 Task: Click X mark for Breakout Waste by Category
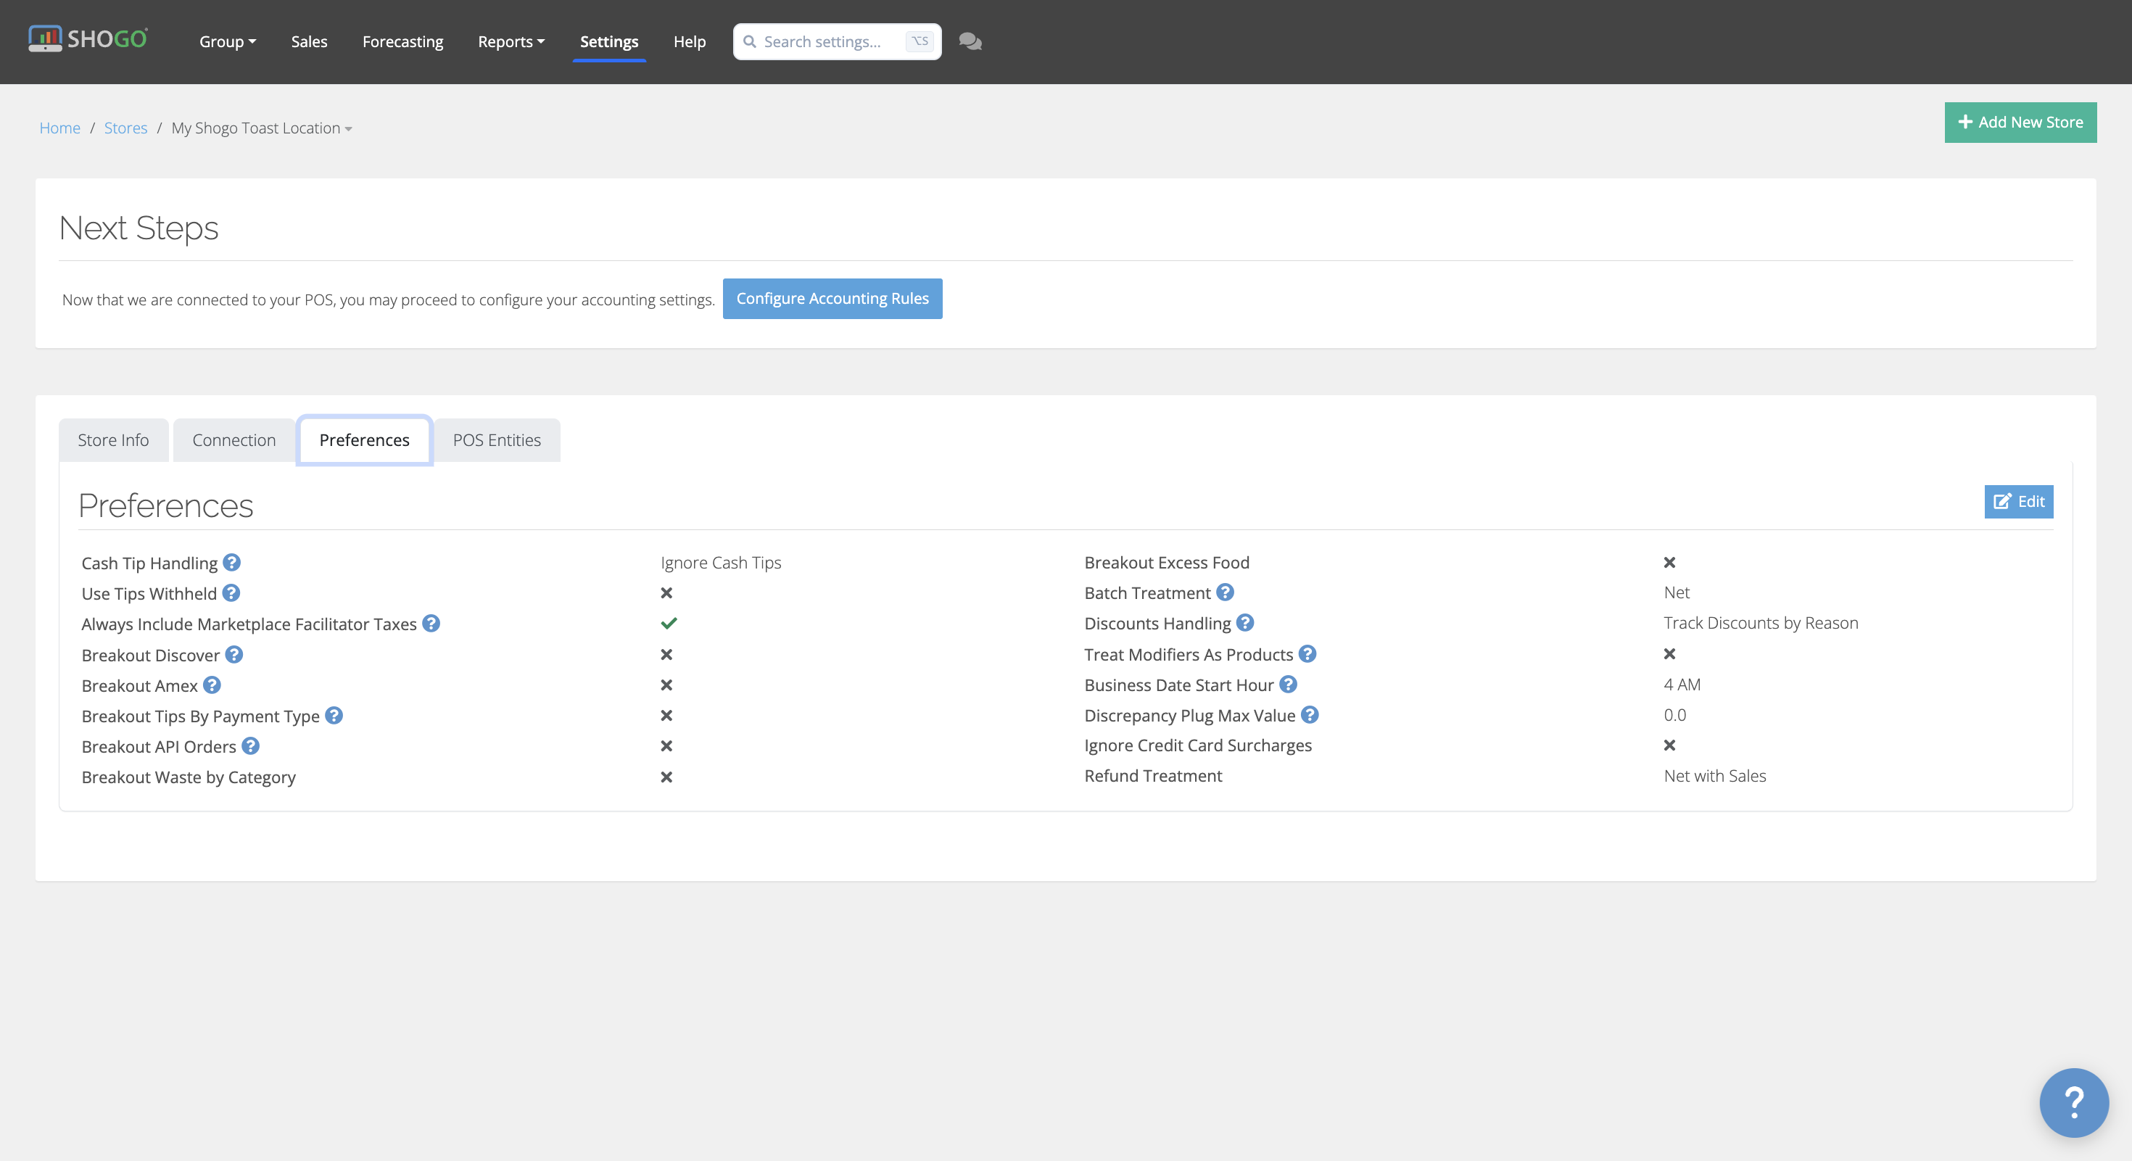666,777
